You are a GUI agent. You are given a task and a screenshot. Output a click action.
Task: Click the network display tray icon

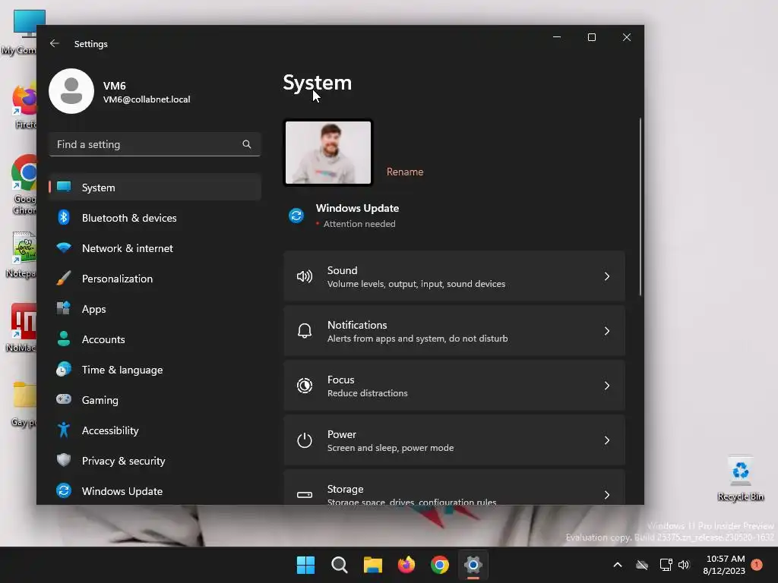(666, 565)
